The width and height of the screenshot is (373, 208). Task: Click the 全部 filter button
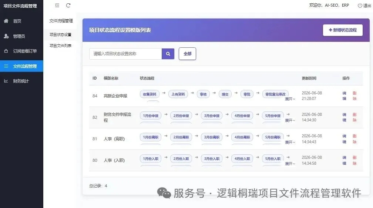pos(187,54)
